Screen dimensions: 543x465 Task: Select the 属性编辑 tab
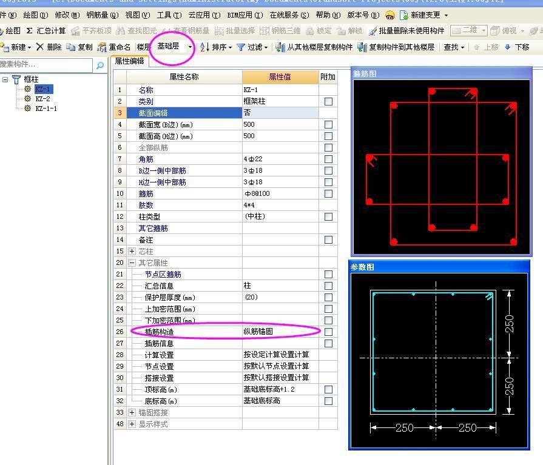click(x=129, y=61)
